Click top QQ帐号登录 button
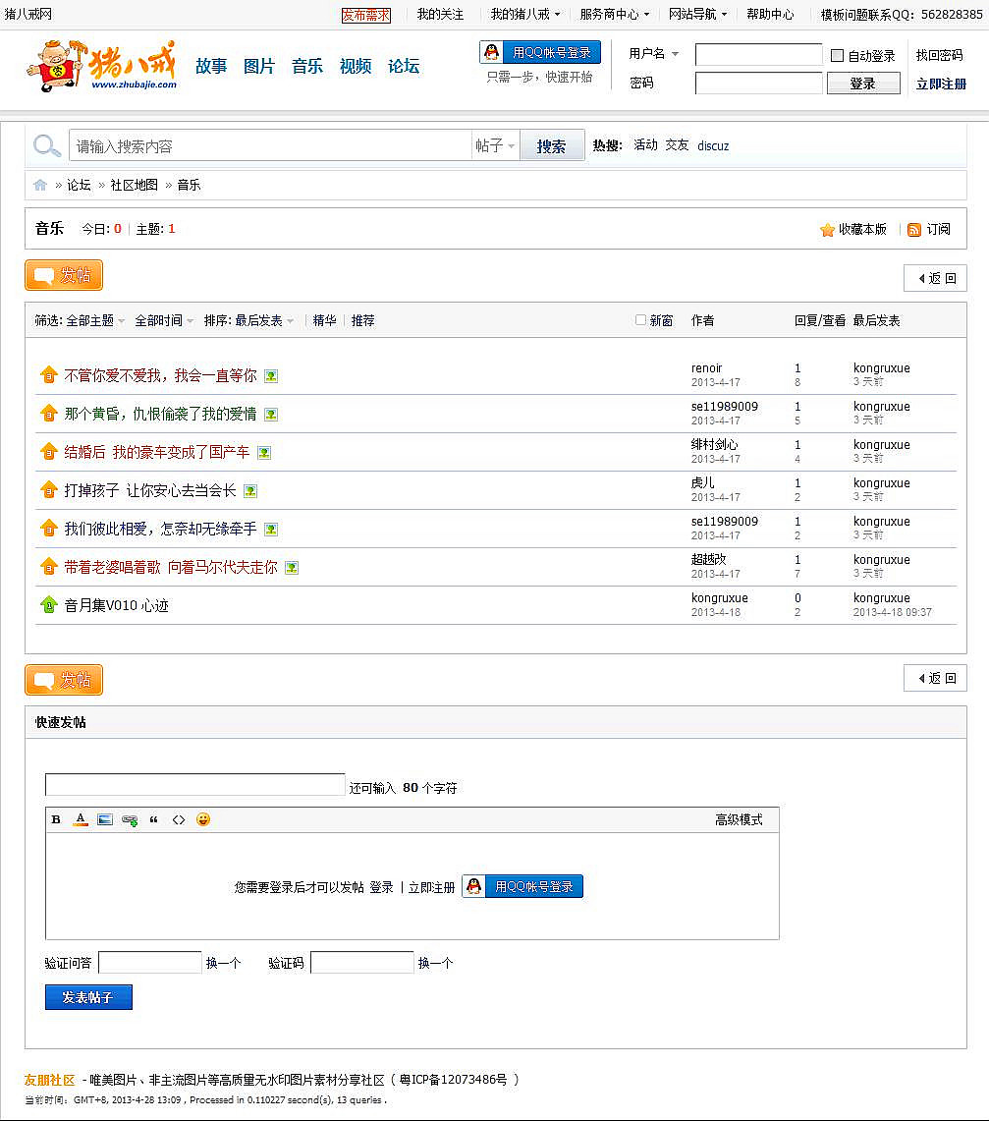989x1121 pixels. pos(540,52)
